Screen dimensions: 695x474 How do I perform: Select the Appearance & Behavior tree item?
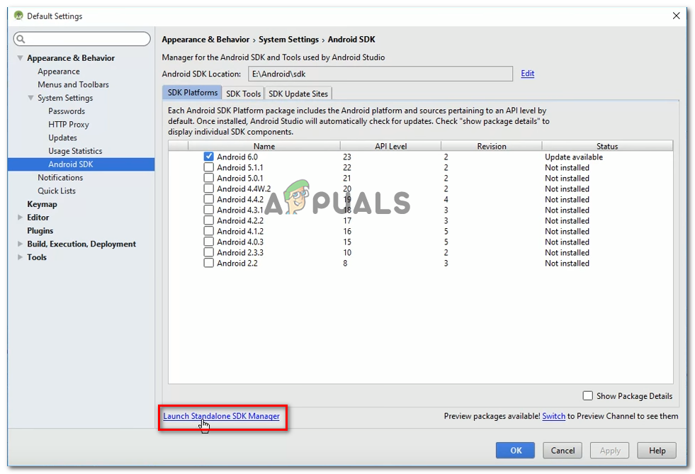pos(71,58)
